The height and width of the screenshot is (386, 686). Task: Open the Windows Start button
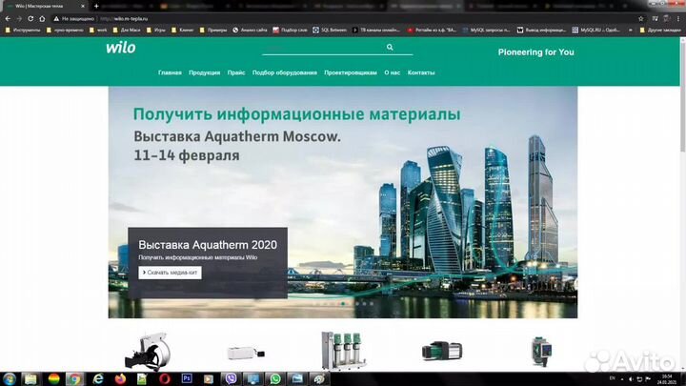pos(10,379)
